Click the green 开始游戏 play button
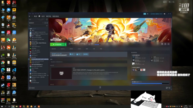This screenshot has width=193, height=108. coord(57,44)
